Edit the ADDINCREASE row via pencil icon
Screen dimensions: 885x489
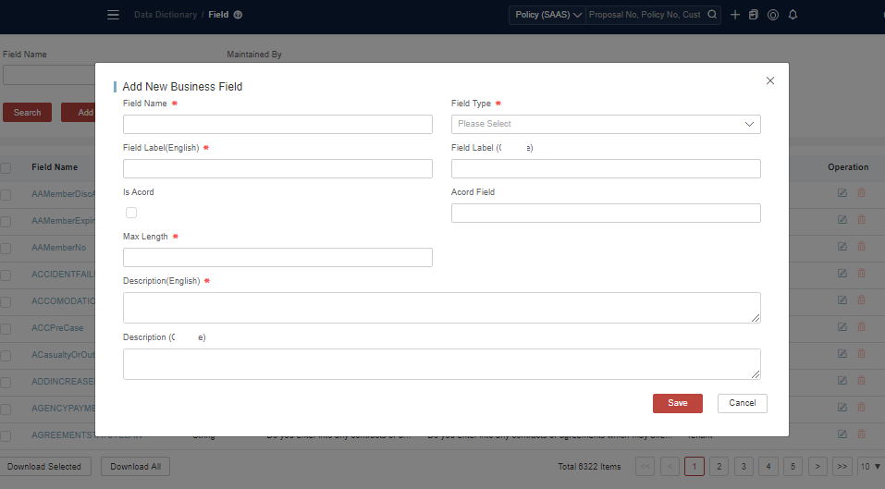coord(842,380)
